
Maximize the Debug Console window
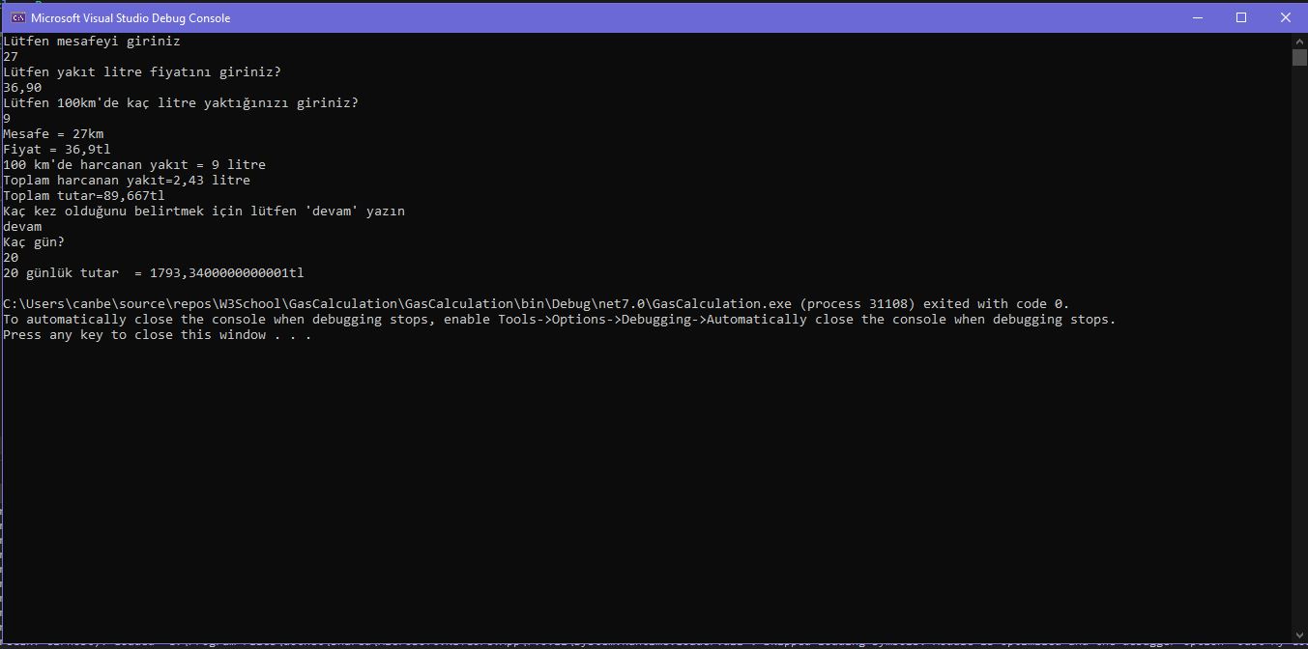coord(1241,16)
